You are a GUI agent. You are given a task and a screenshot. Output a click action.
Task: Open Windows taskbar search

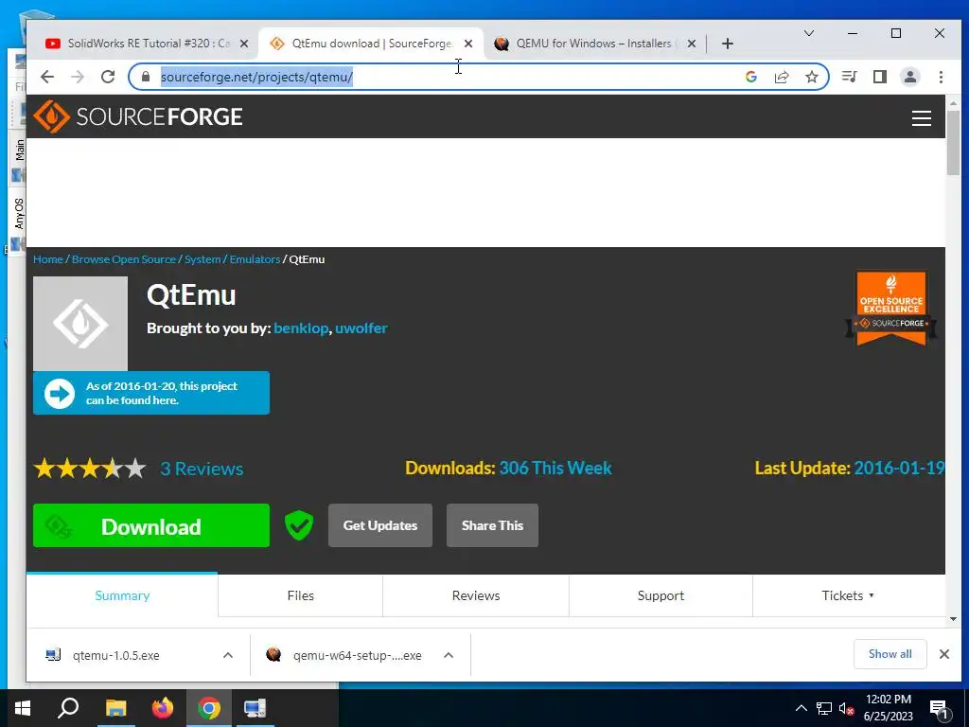coord(68,708)
